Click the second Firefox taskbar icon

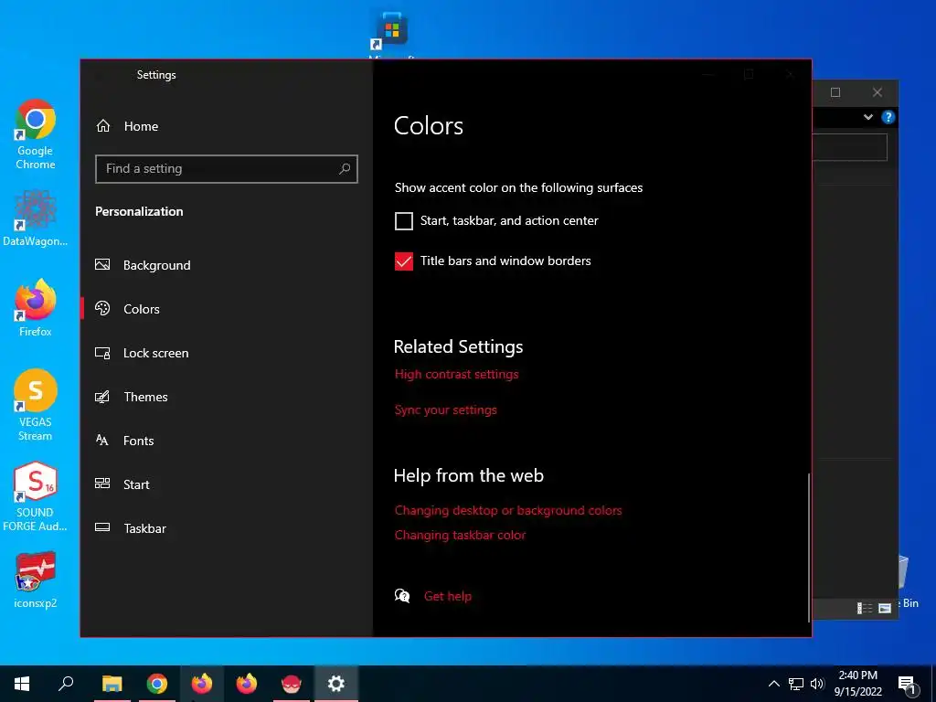[247, 684]
